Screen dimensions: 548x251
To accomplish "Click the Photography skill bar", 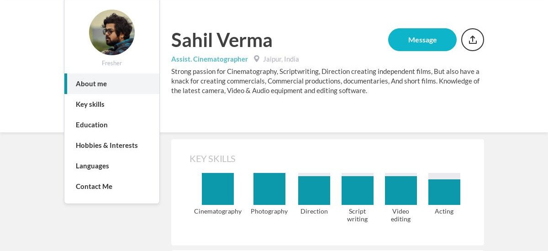I will [269, 189].
